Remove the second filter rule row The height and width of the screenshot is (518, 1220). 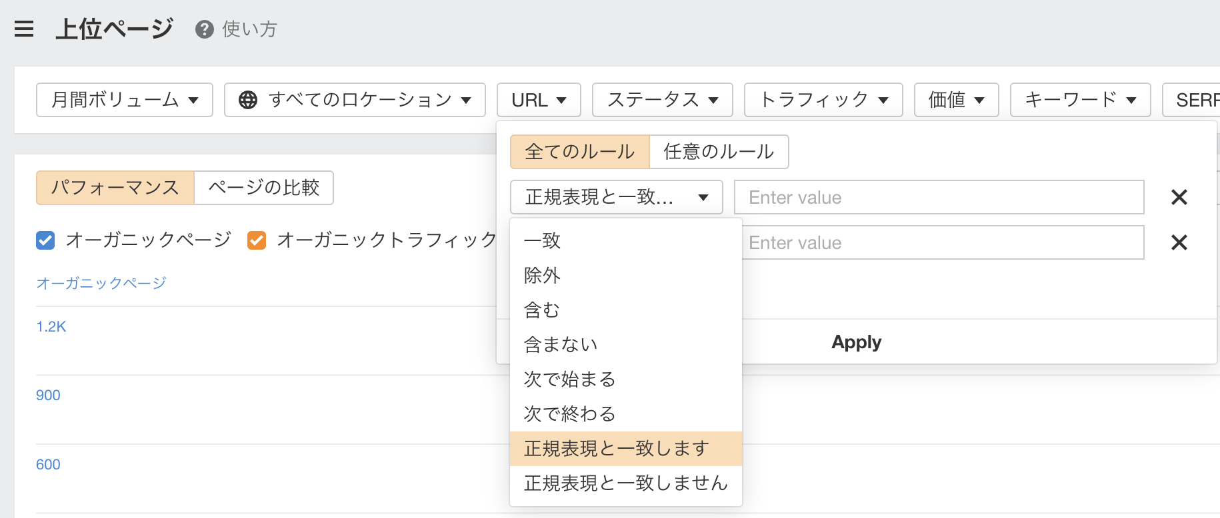tap(1179, 242)
